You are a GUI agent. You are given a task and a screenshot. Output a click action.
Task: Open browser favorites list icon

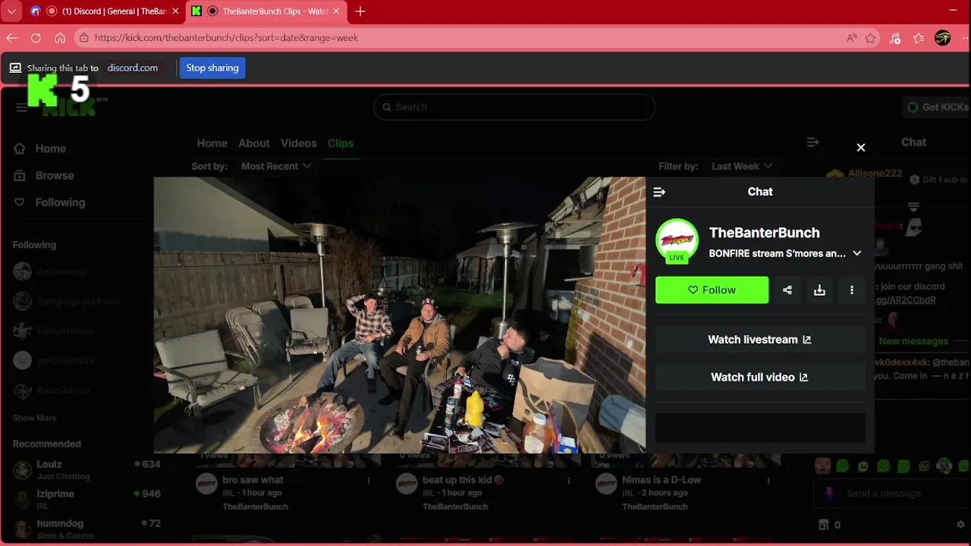919,38
